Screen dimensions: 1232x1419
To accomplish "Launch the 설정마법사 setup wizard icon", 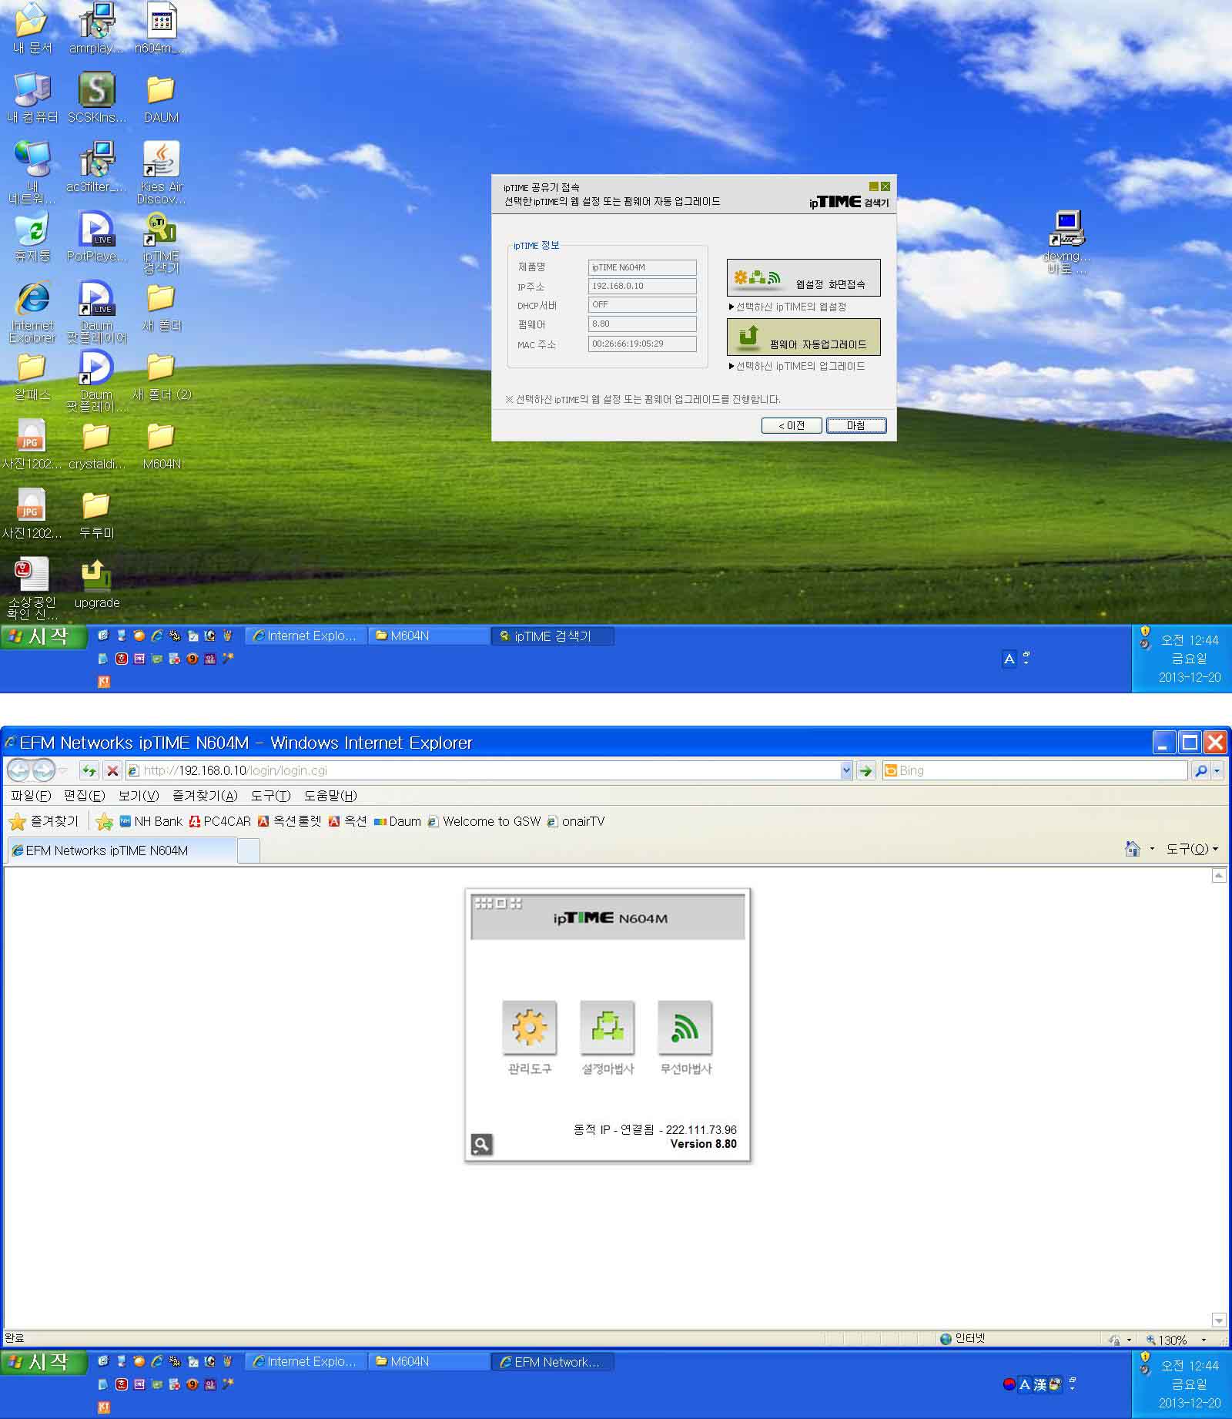I will pos(608,1027).
